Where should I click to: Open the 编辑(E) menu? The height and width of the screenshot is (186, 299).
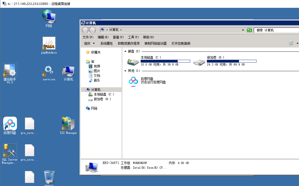103,37
